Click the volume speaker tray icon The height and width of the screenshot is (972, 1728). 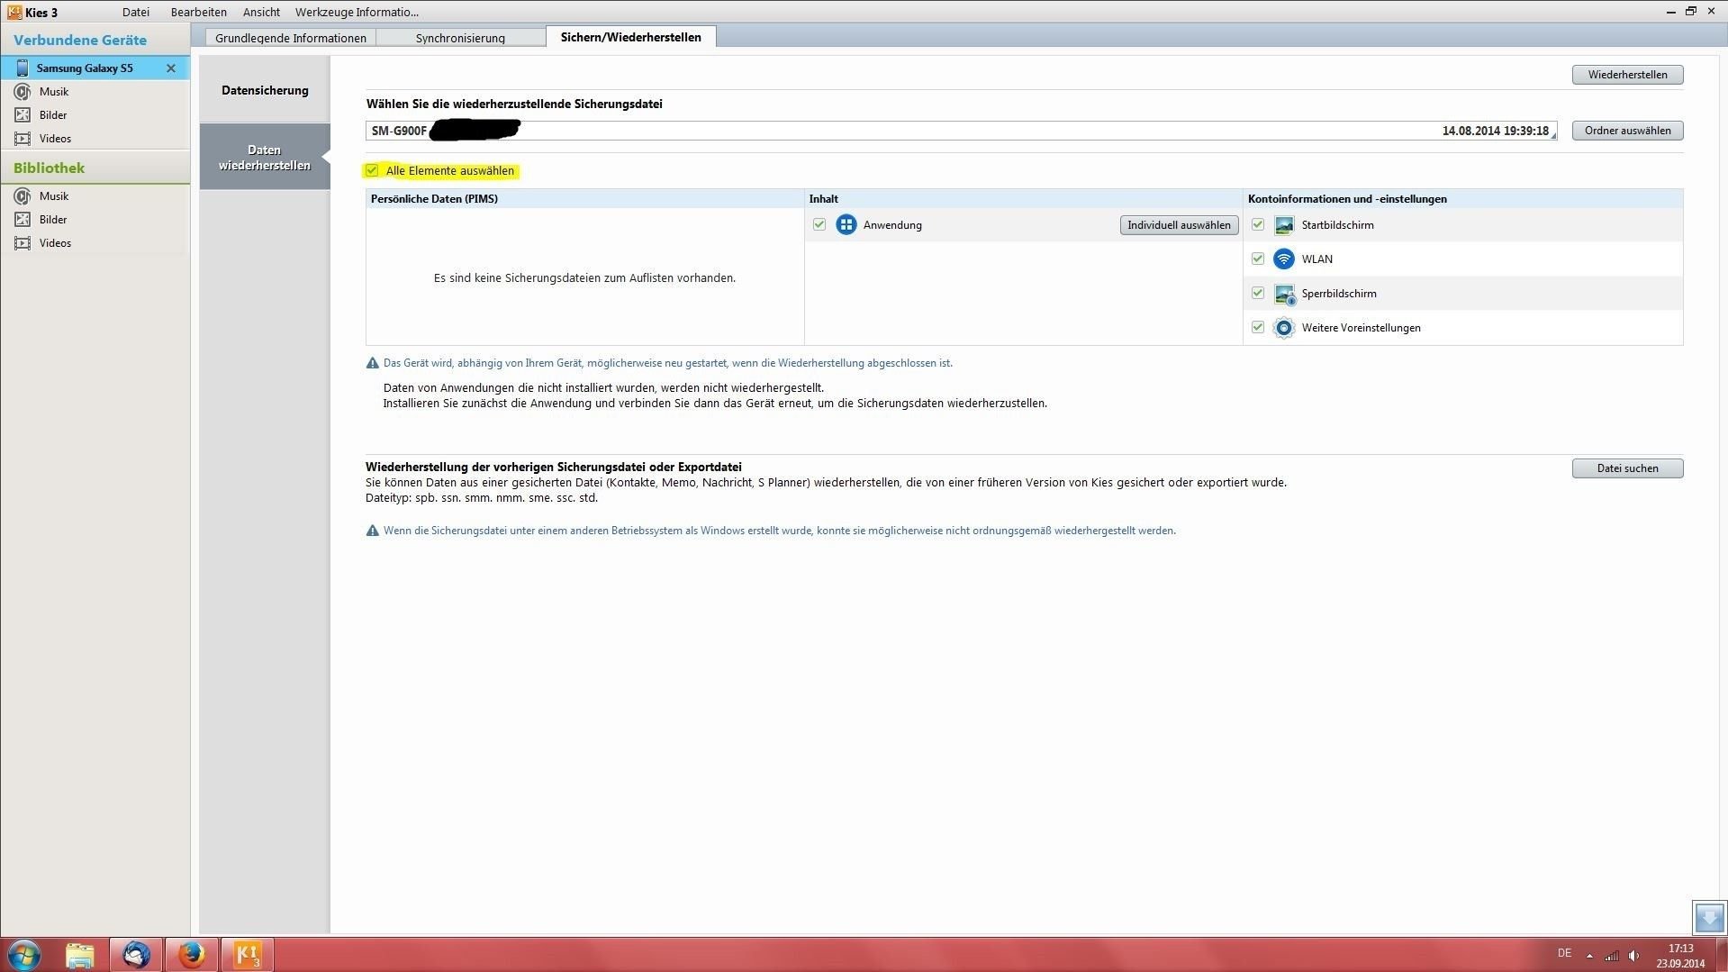click(x=1634, y=956)
